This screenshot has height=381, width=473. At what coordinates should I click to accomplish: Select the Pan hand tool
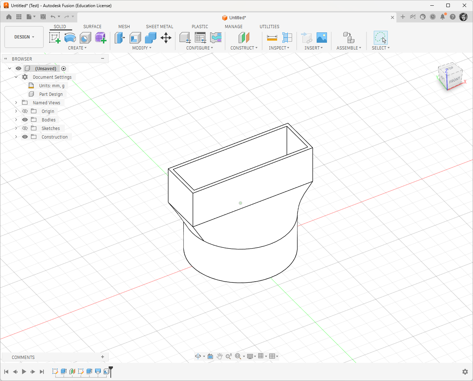click(x=220, y=356)
